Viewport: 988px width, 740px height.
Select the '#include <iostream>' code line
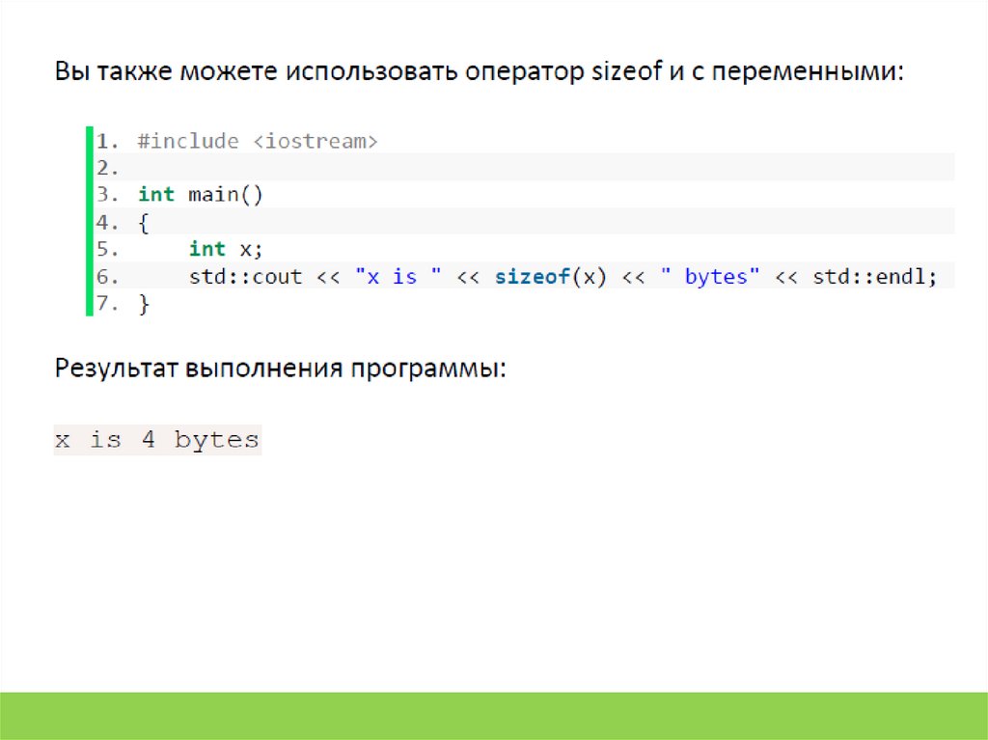258,141
